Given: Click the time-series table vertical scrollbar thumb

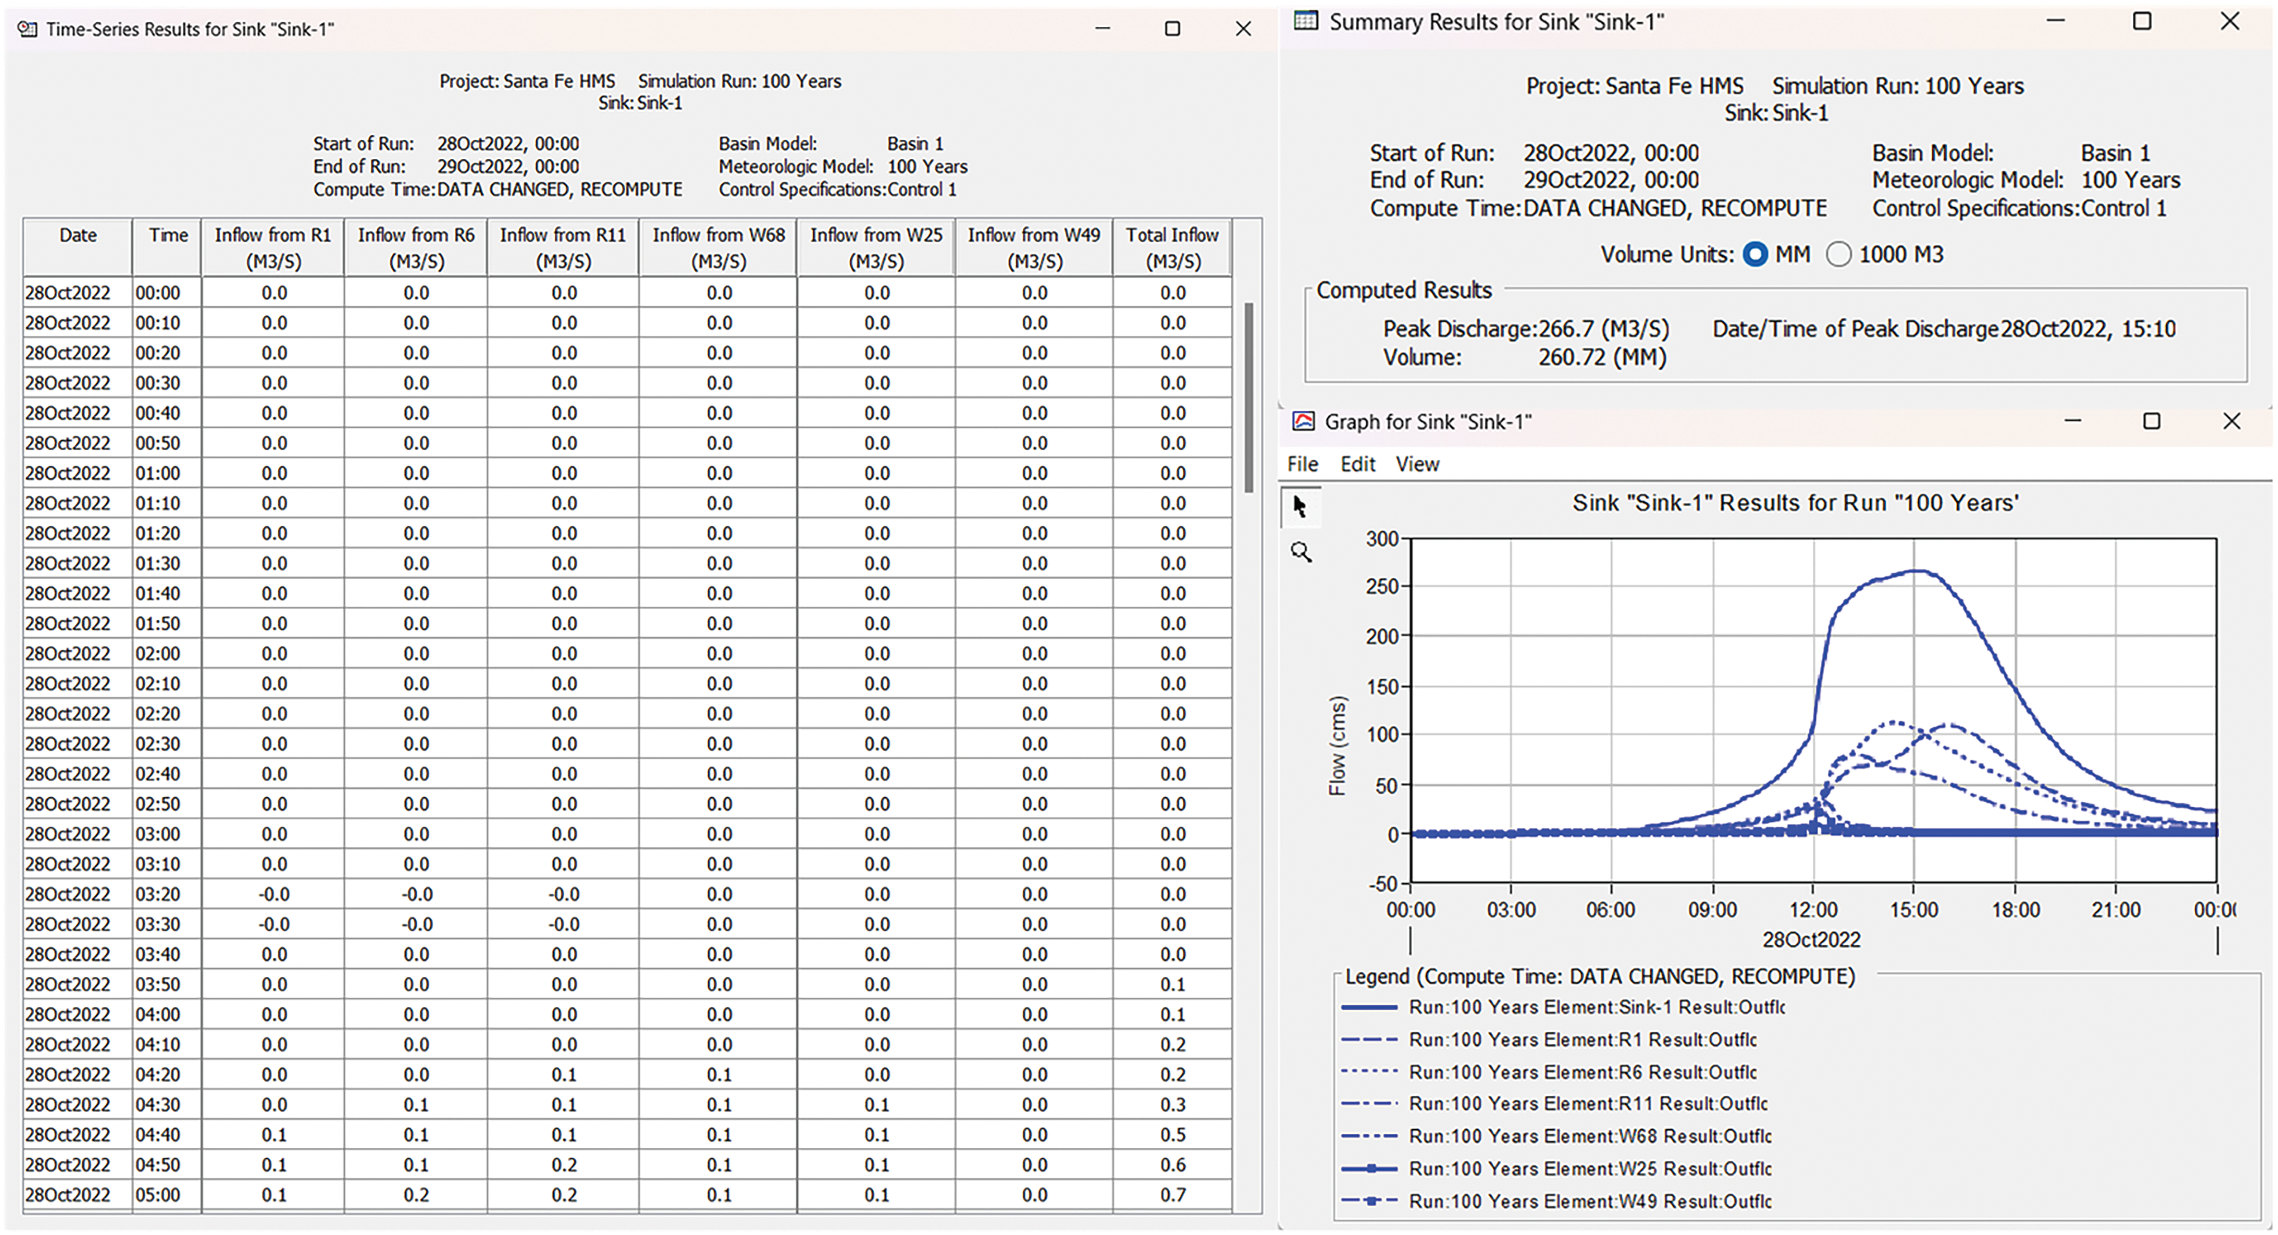Looking at the screenshot, I should (x=1249, y=398).
